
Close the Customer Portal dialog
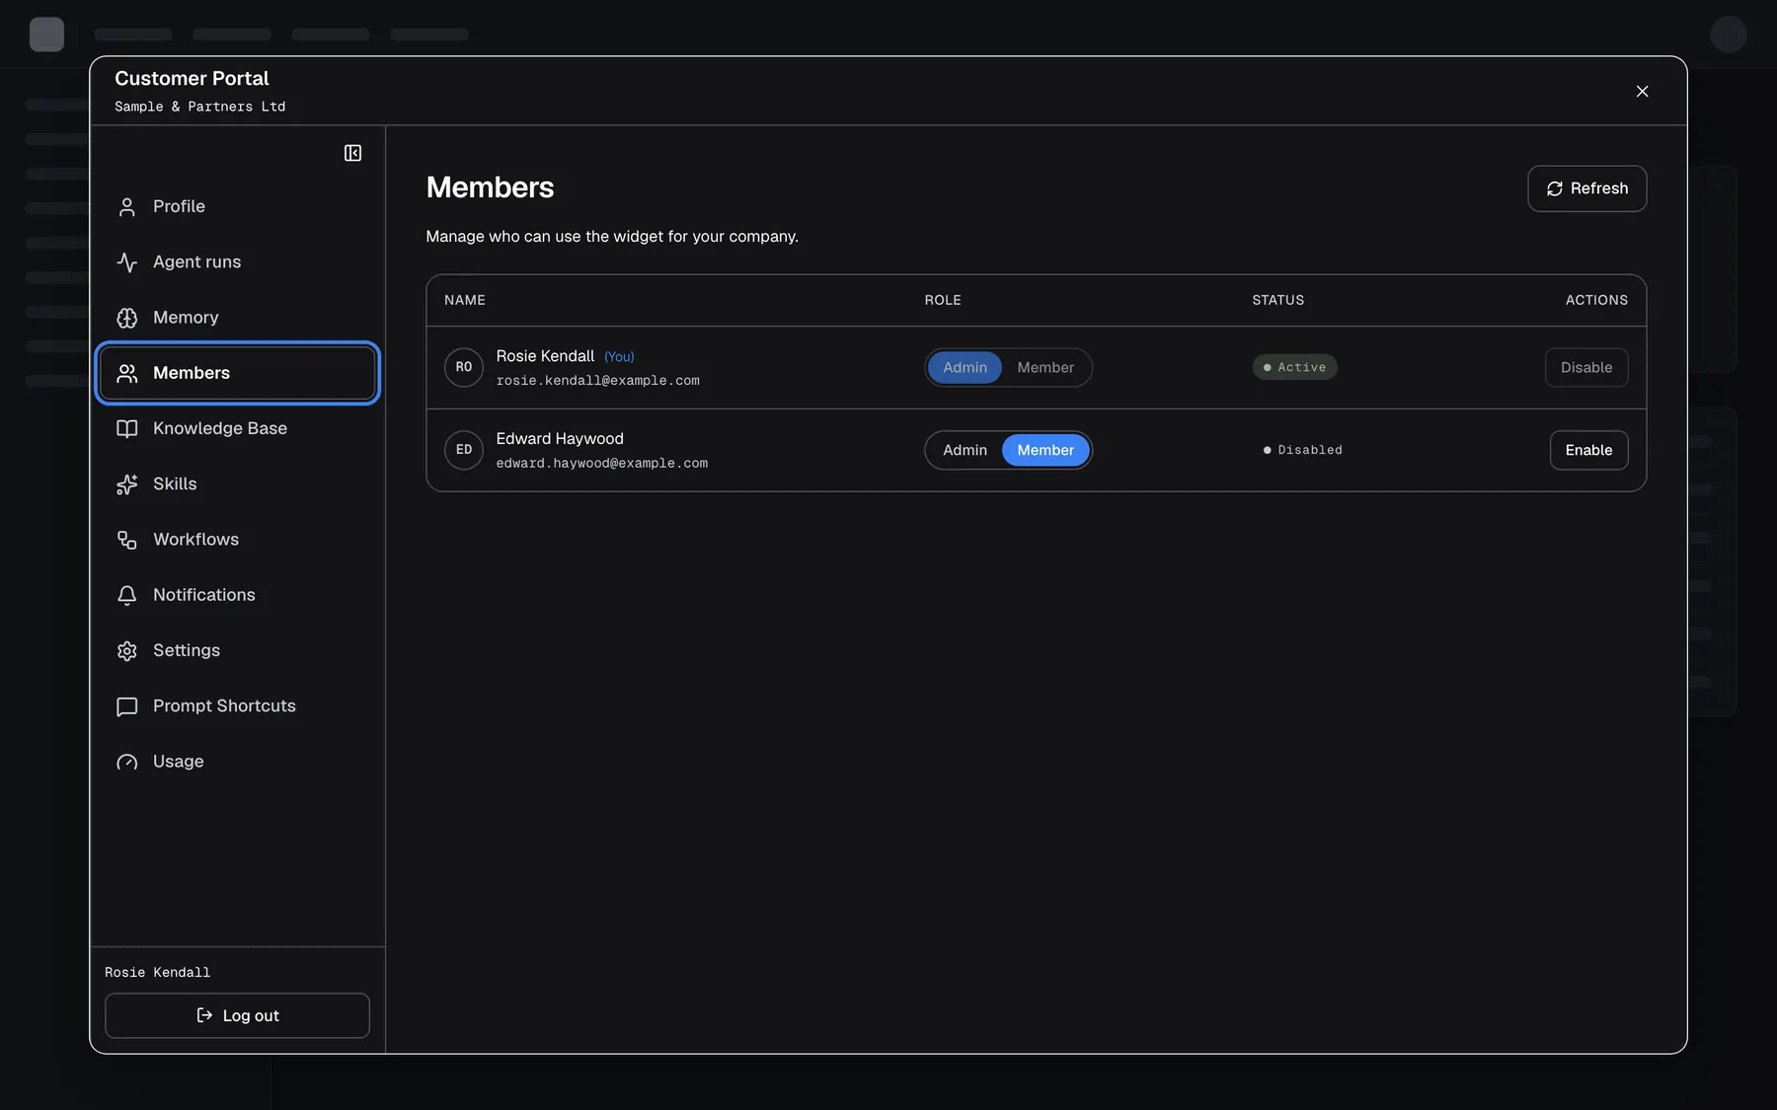[1642, 92]
